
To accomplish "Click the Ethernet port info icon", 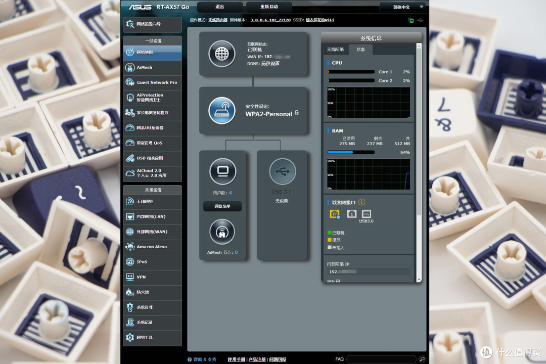I will pyautogui.click(x=361, y=202).
